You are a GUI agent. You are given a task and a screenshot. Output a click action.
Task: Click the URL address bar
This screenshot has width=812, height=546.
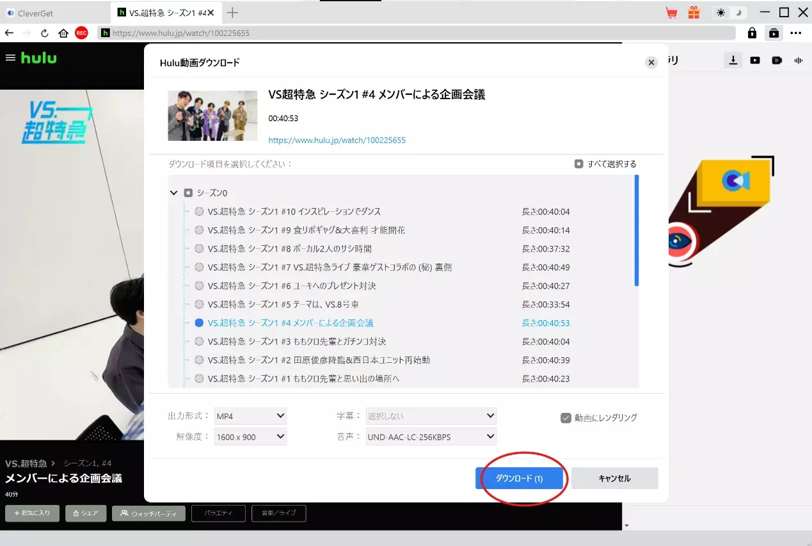pos(417,33)
